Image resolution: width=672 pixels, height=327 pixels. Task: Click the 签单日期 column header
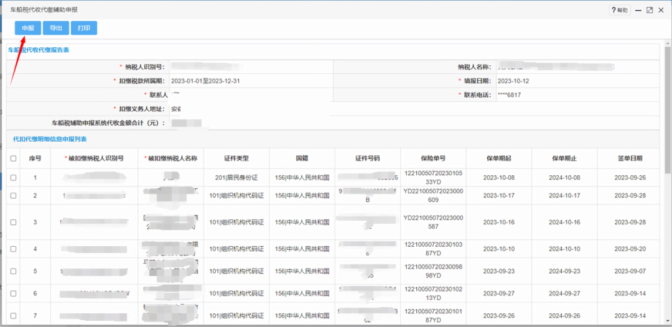click(x=630, y=159)
